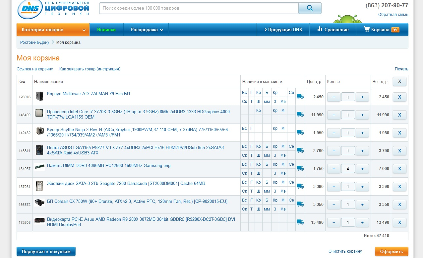Expand the Распродажа menu
The height and width of the screenshot is (258, 423).
146,30
